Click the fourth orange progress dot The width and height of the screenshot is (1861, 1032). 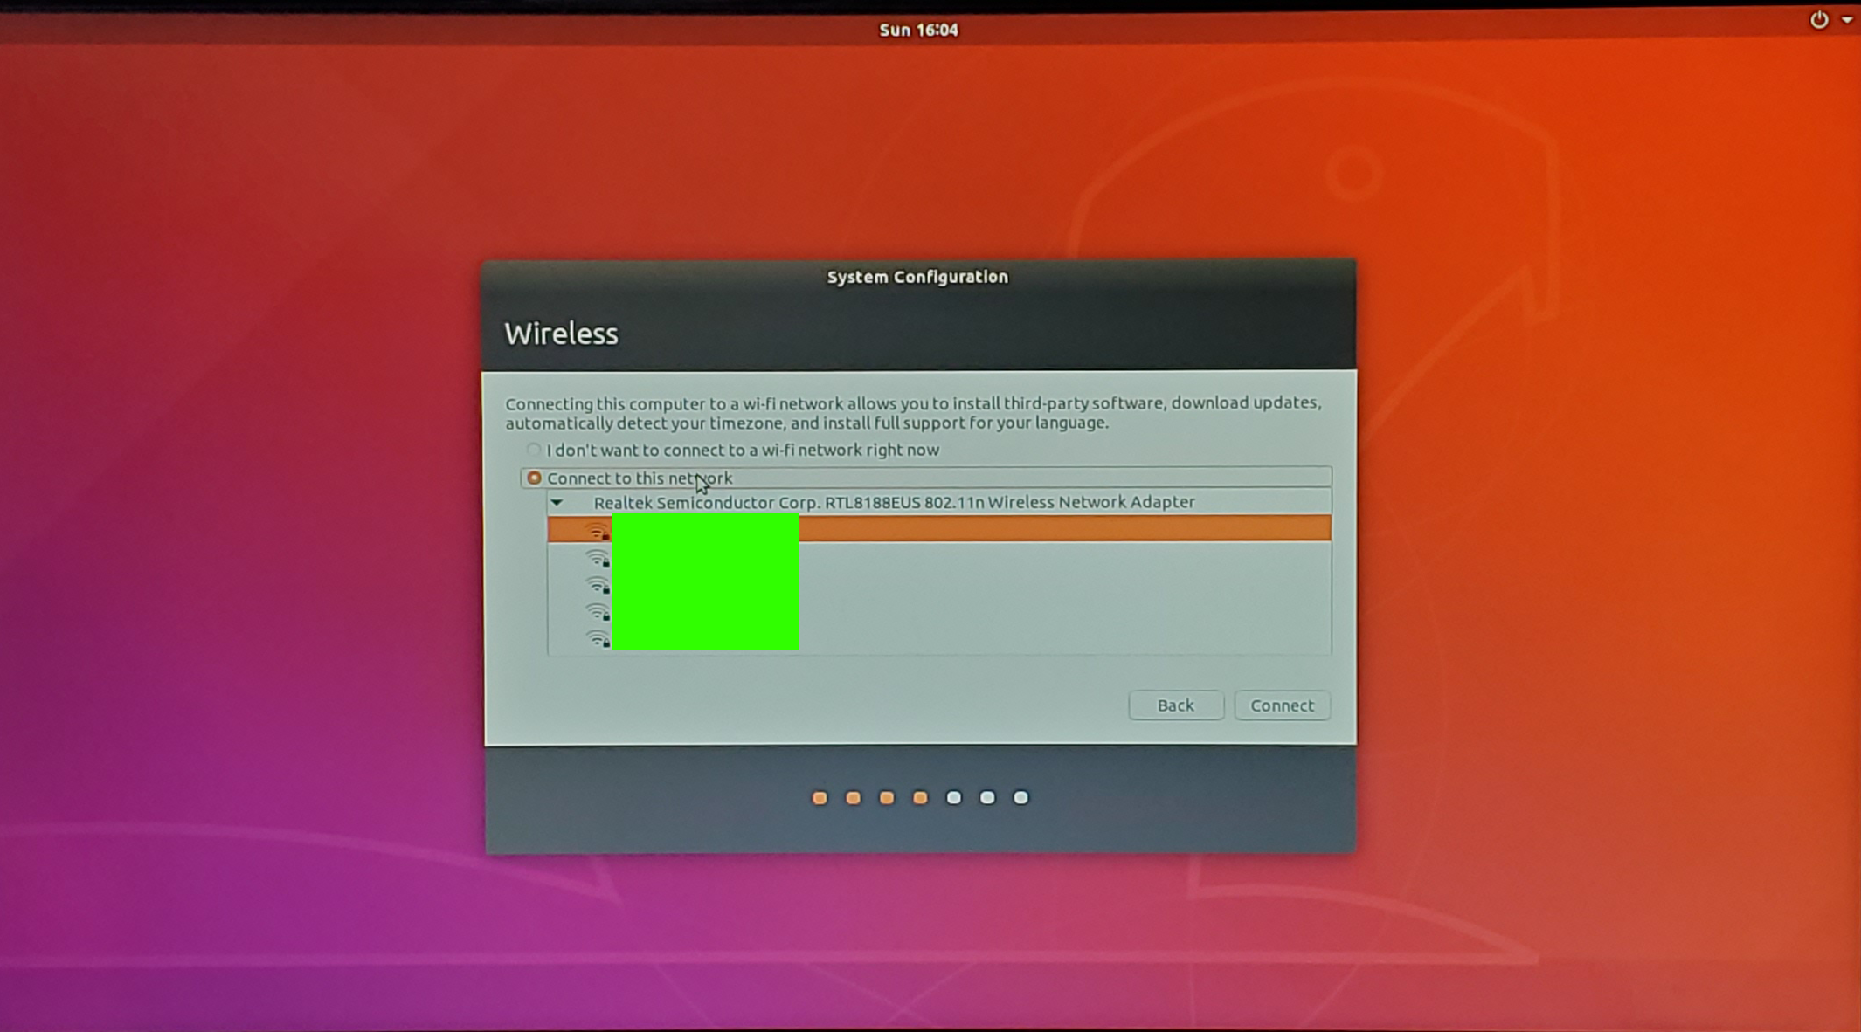coord(920,797)
